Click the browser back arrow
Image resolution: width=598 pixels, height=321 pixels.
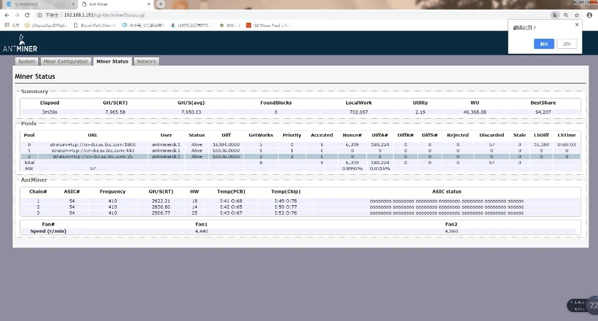(x=8, y=15)
